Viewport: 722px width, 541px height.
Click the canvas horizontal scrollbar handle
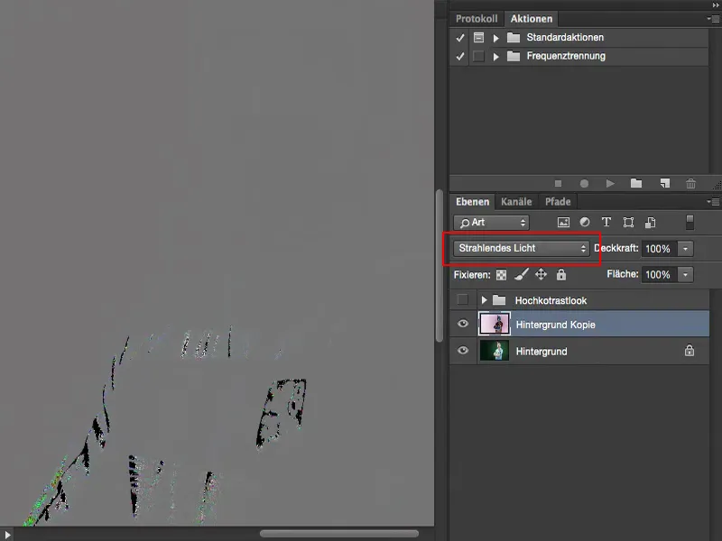pos(339,534)
